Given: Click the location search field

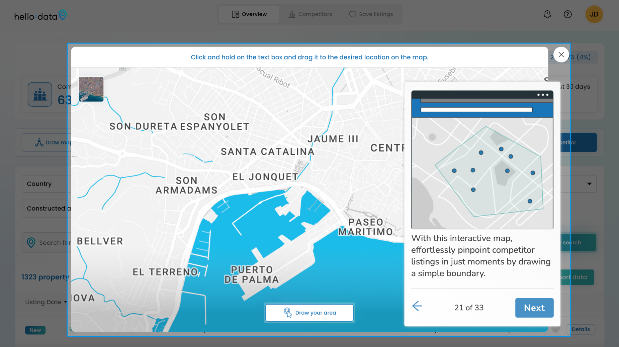Looking at the screenshot, I should (x=46, y=243).
